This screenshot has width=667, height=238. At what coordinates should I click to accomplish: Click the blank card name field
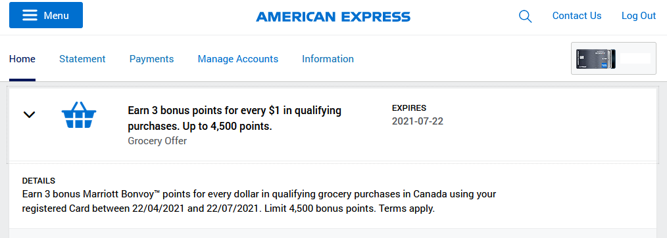pyautogui.click(x=635, y=58)
